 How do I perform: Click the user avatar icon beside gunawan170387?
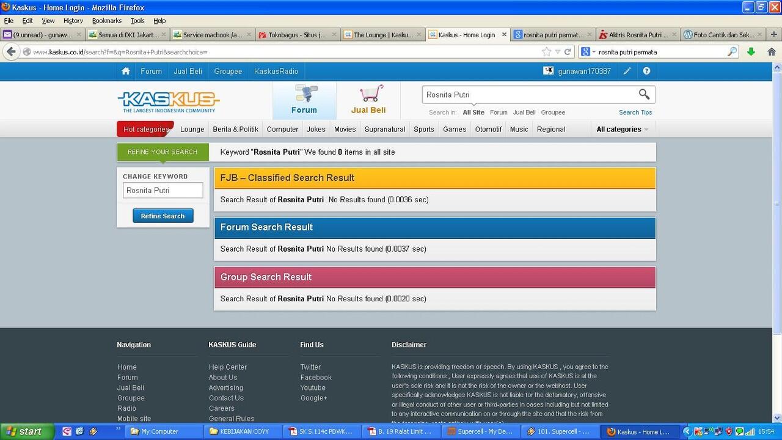[x=548, y=71]
